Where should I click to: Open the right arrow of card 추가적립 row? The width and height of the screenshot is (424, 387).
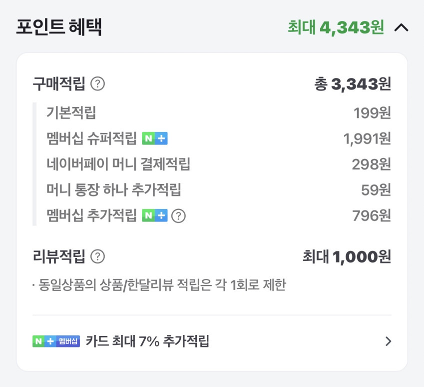(x=388, y=341)
